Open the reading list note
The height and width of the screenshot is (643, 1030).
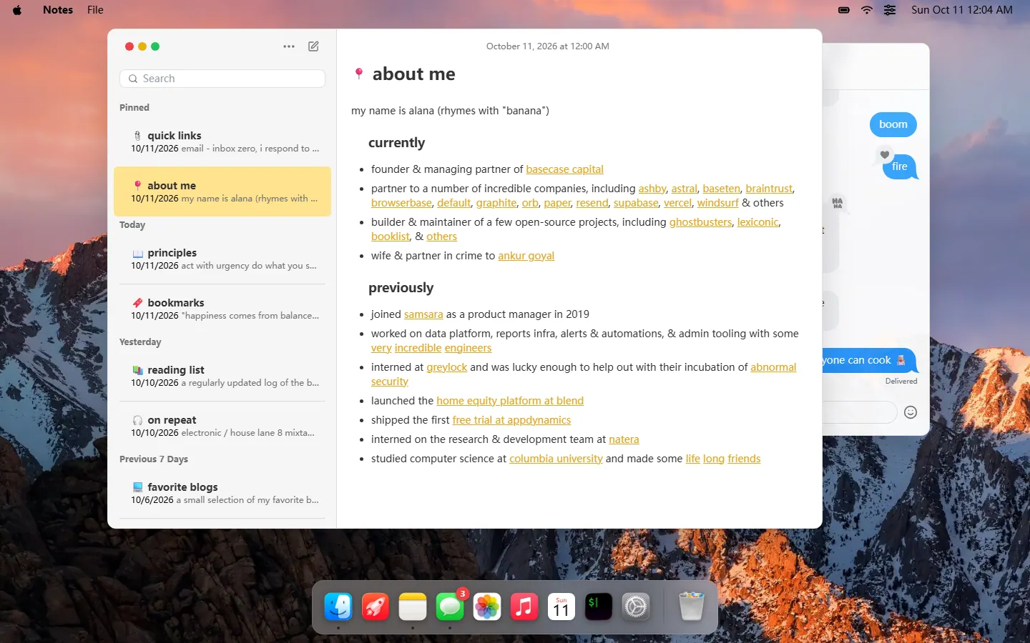(222, 376)
